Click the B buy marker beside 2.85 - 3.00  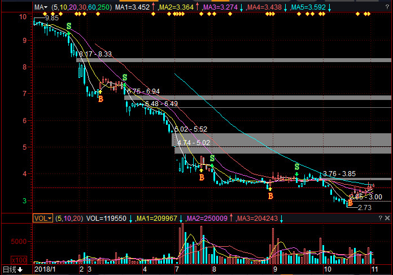350,202
